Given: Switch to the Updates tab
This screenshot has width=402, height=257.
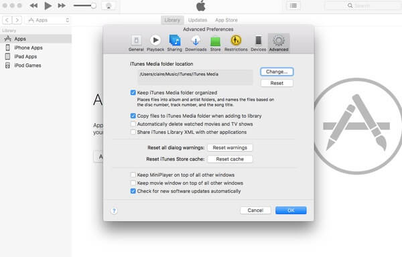Looking at the screenshot, I should click(198, 20).
